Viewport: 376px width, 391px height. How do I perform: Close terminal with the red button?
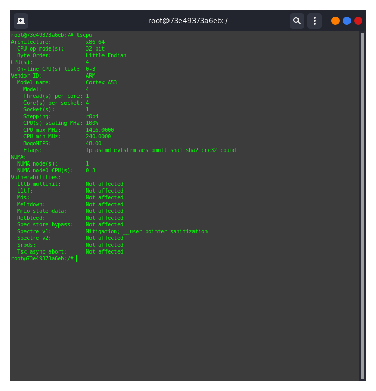358,21
